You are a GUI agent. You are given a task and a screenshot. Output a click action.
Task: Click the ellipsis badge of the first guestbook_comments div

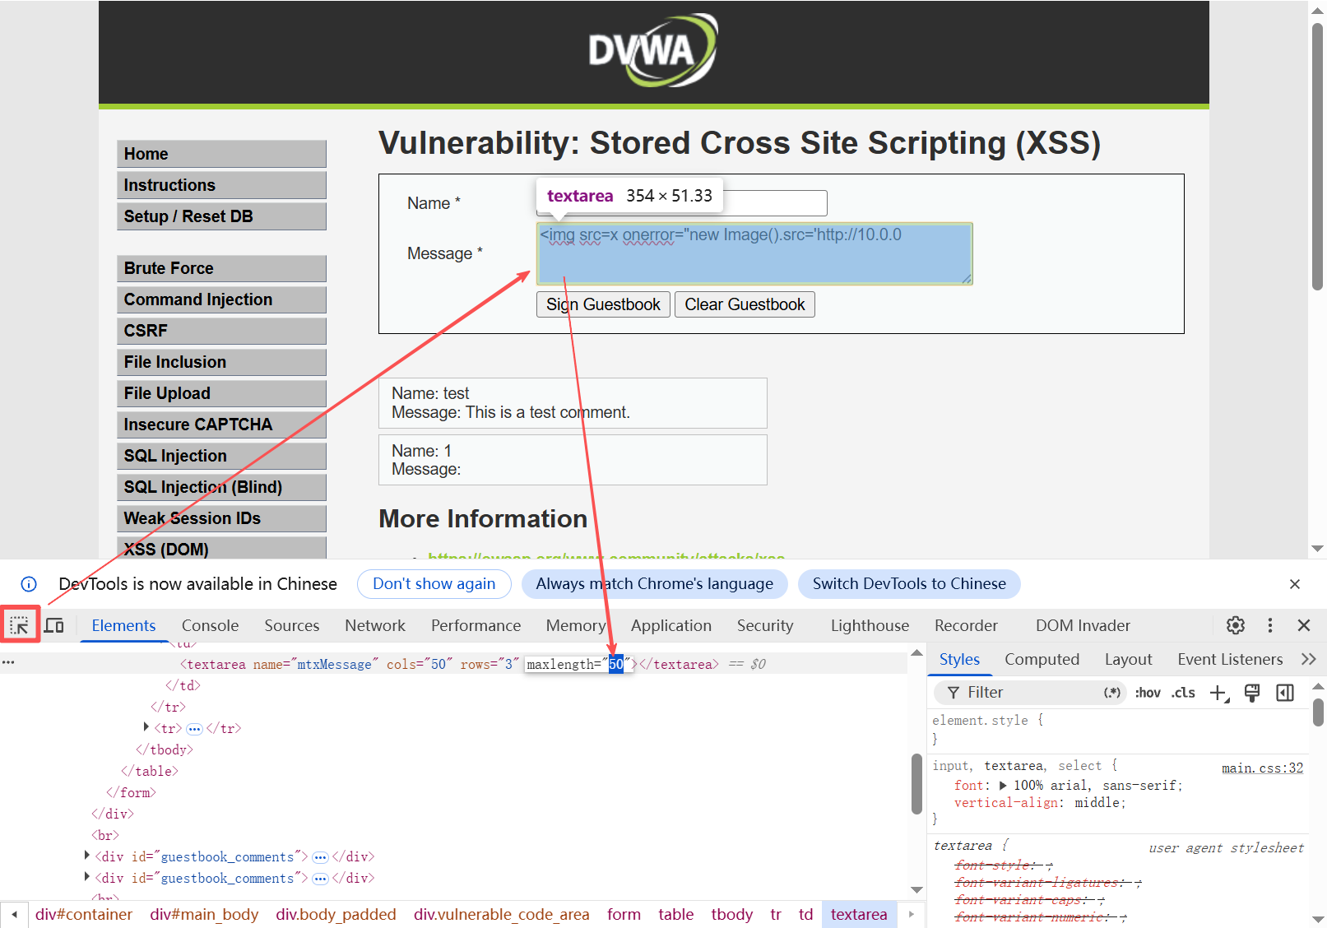click(x=321, y=857)
